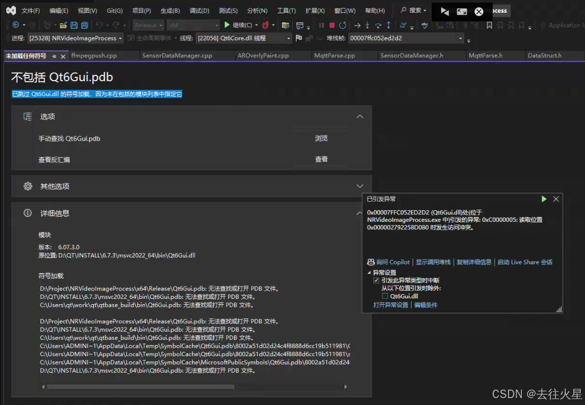Click the Restart debugging circular arrow icon
585x405 pixels.
[344, 25]
